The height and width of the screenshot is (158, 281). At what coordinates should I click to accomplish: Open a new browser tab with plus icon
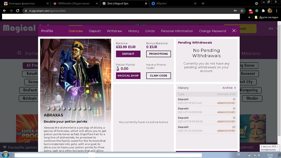click(203, 4)
